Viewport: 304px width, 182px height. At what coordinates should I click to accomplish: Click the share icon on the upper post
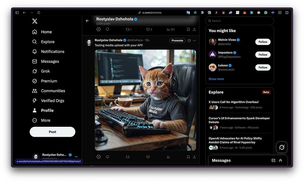194,29
